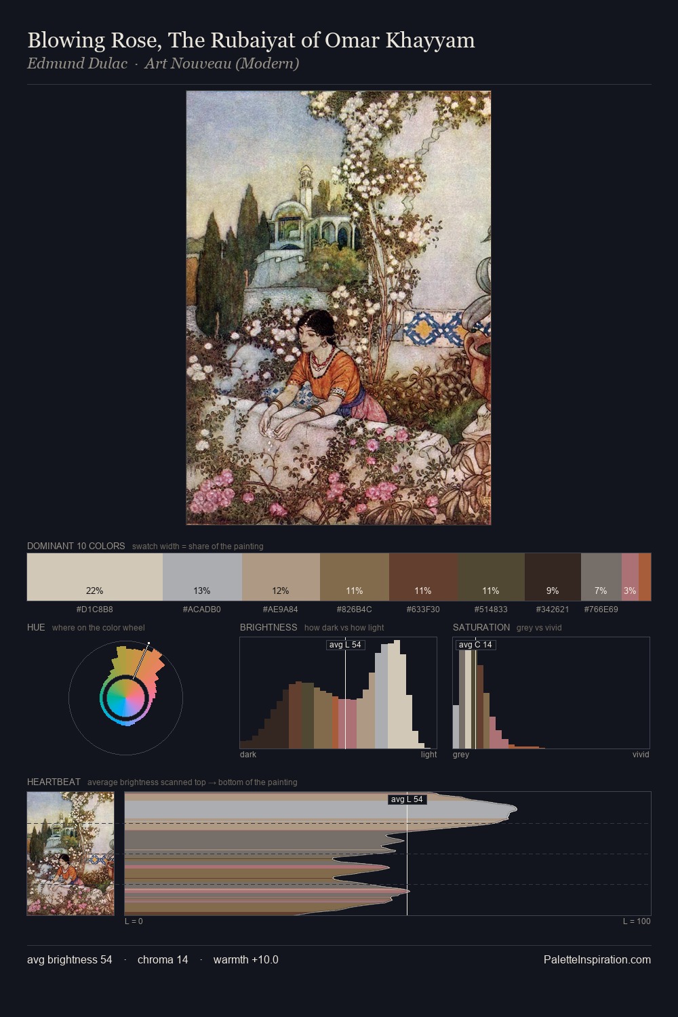Click the hex code #514833
678x1017 pixels.
point(492,609)
